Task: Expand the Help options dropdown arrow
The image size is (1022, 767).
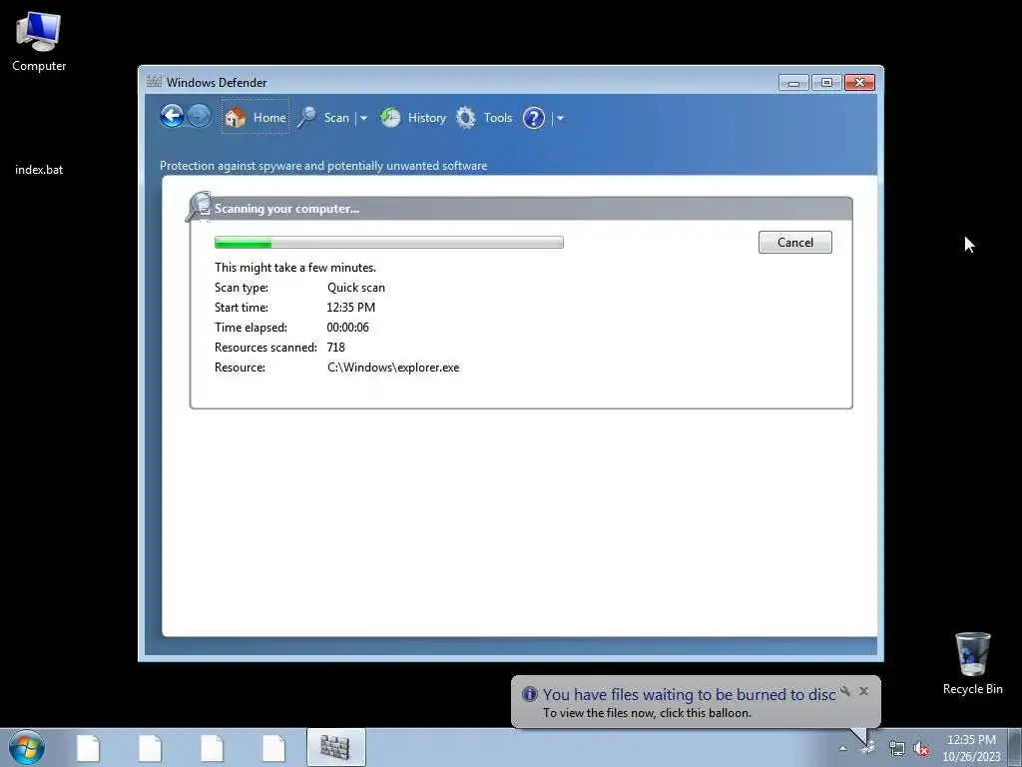Action: [560, 118]
